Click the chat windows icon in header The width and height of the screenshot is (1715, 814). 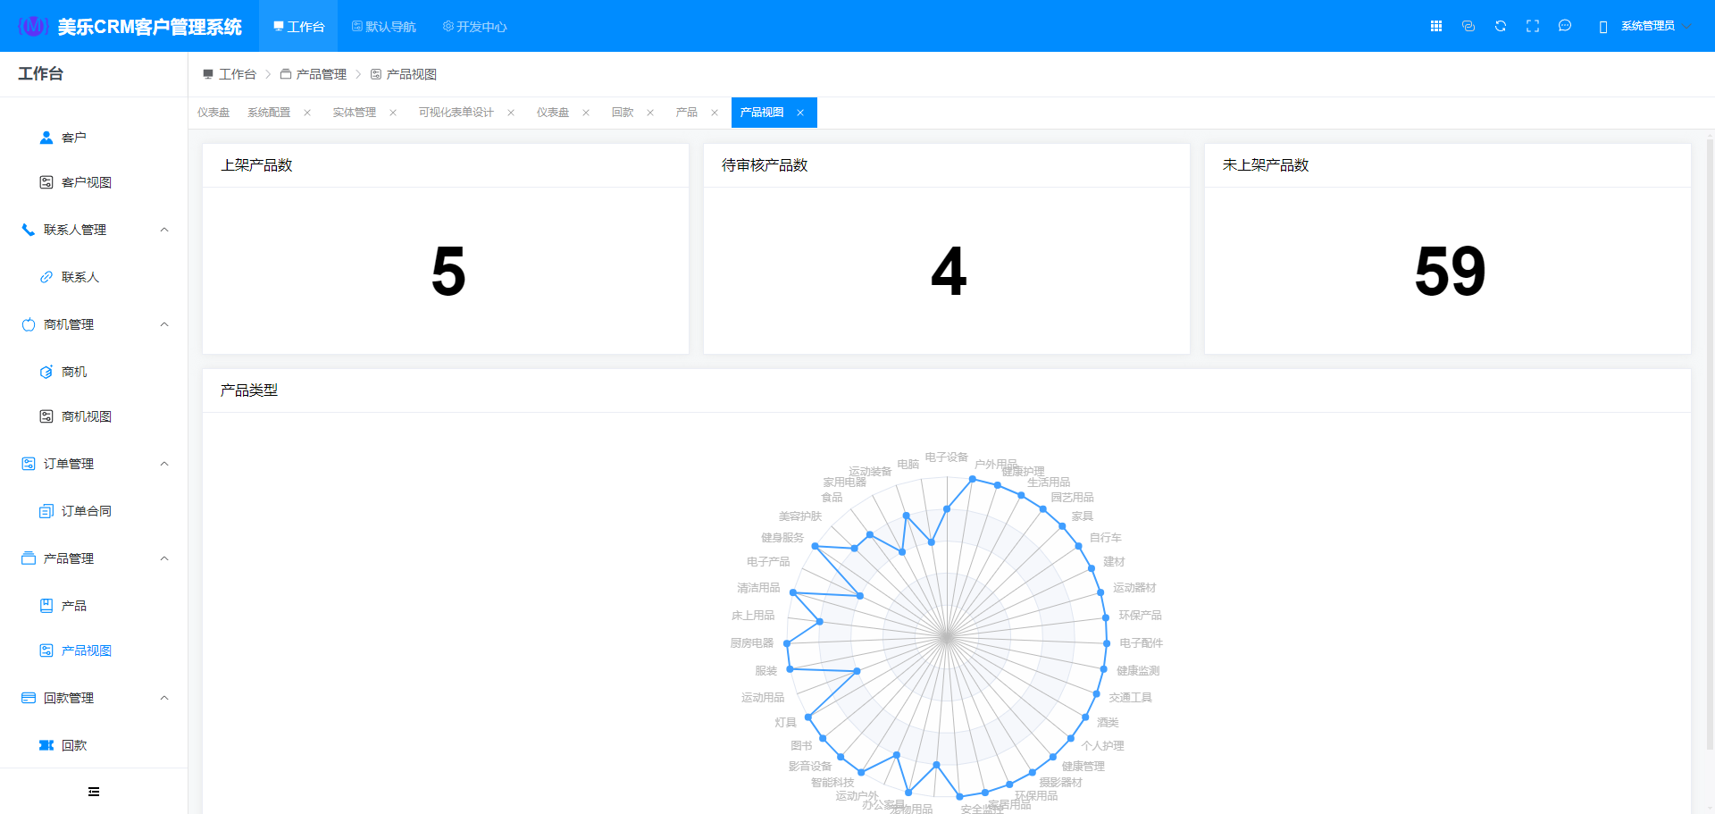pyautogui.click(x=1468, y=26)
